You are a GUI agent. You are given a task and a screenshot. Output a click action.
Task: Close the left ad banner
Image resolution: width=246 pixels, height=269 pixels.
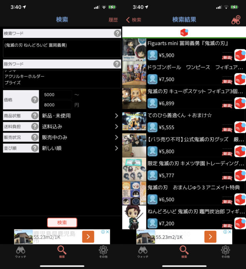pyautogui.click(x=107, y=232)
